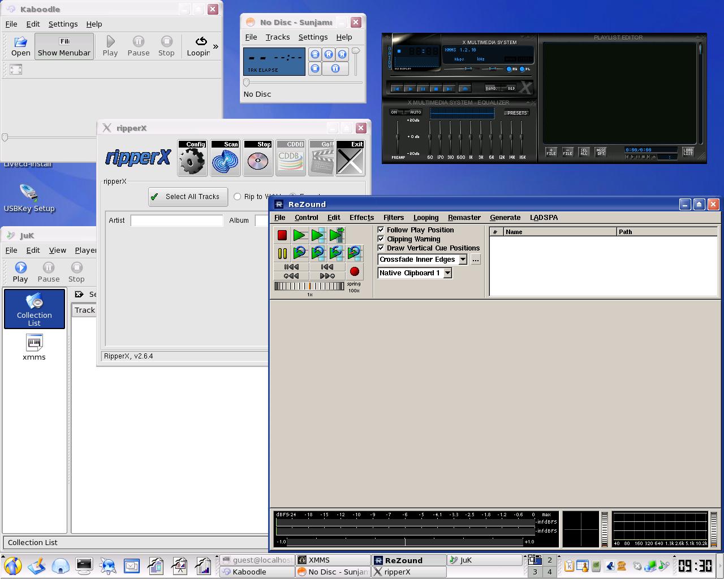Click Select All Tracks in ripperX

188,197
